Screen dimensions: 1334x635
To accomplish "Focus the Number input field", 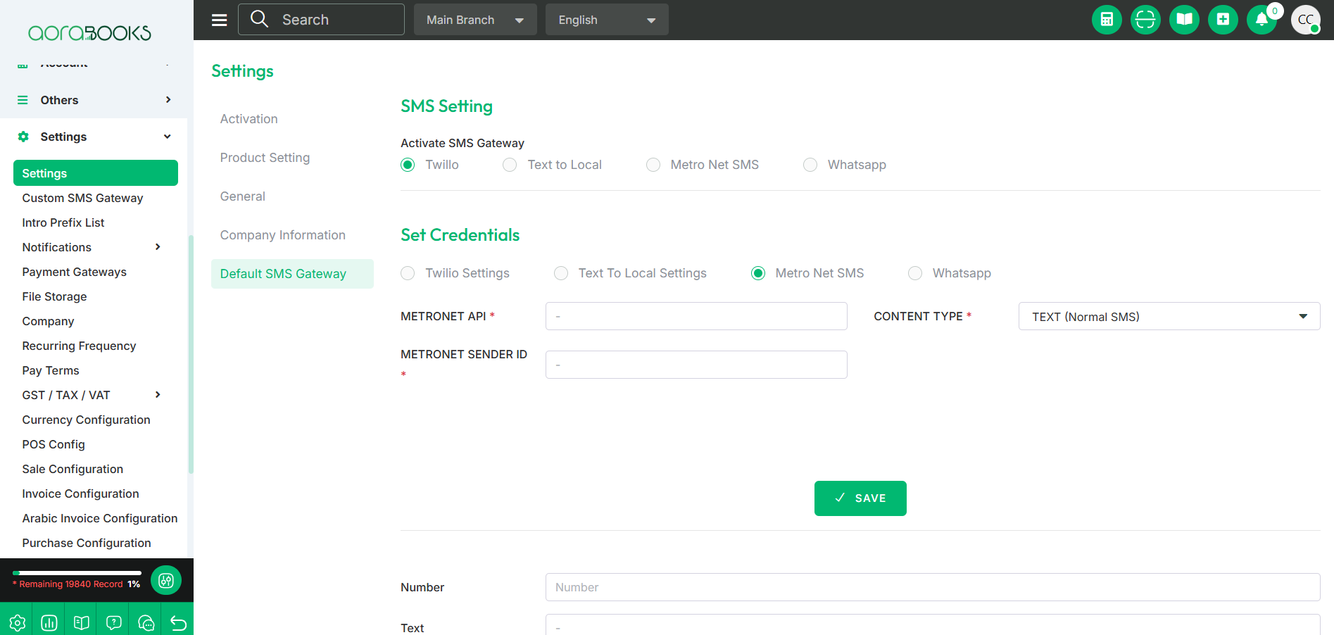I will click(x=933, y=587).
